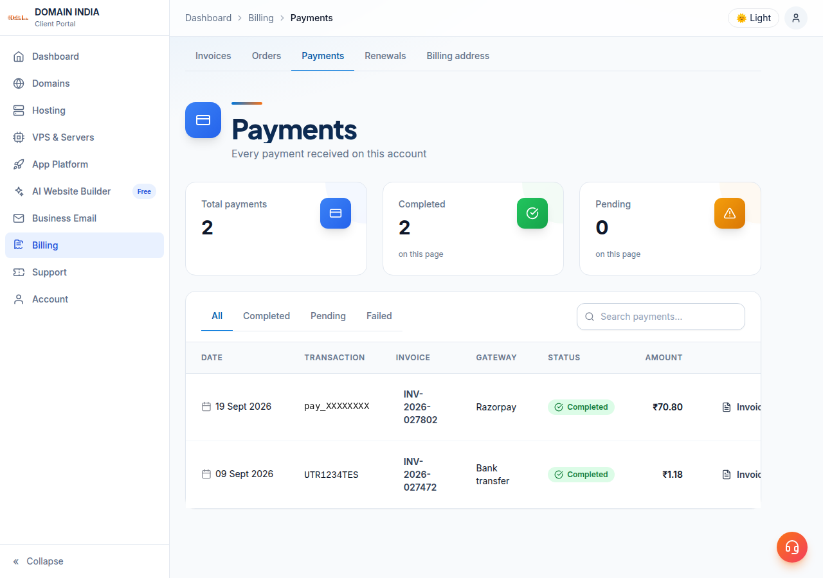Open the user account avatar menu
The image size is (823, 578).
pyautogui.click(x=796, y=18)
